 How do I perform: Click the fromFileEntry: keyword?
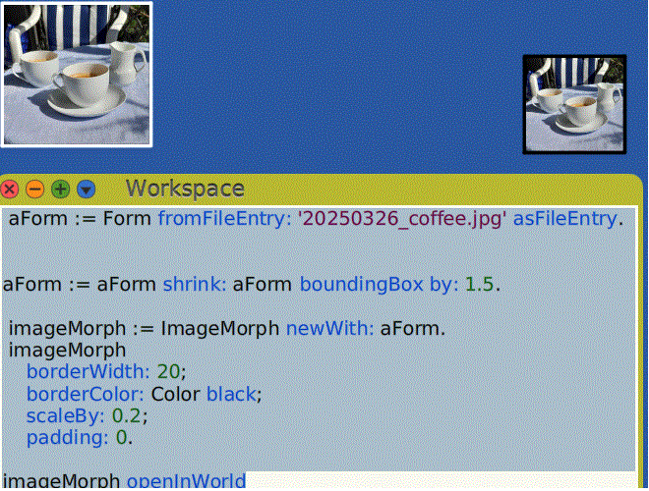(225, 219)
